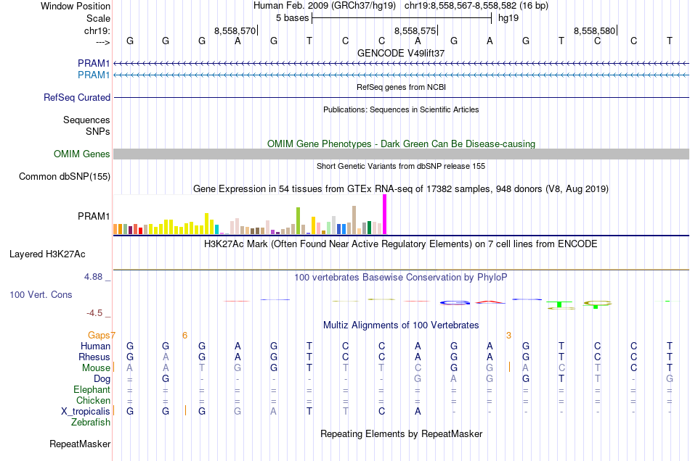The height and width of the screenshot is (461, 690).
Task: Click the coordinates chr19:8,558,567-8,558,582 (16 bp)
Action: (476, 6)
